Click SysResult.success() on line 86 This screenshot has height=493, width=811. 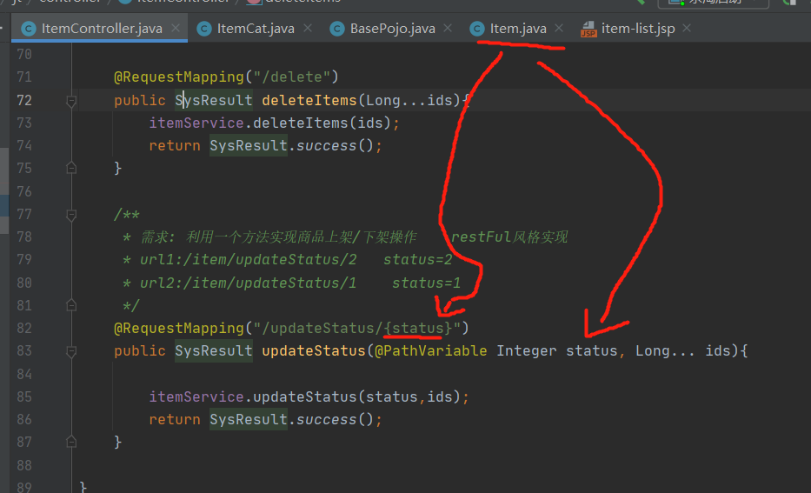292,420
